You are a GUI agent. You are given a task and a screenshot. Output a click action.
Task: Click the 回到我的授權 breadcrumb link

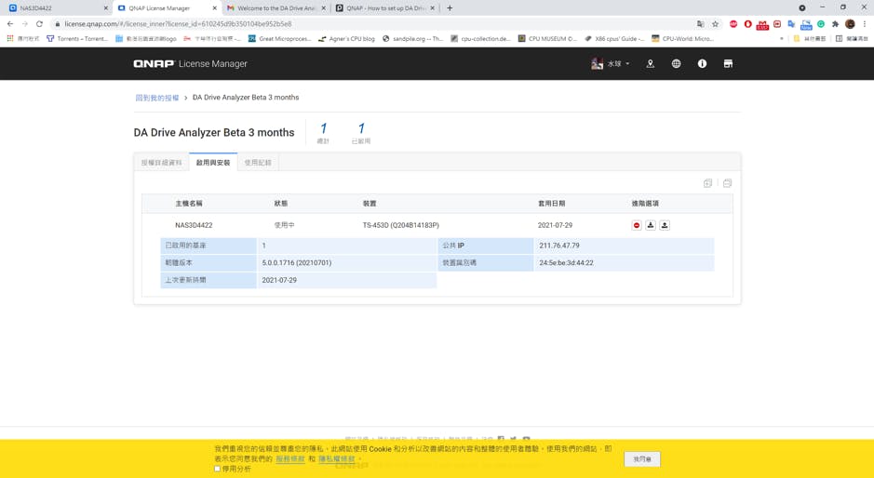coord(157,98)
